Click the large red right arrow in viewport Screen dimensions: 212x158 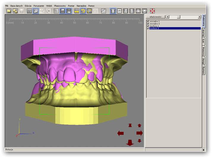pos(140,133)
